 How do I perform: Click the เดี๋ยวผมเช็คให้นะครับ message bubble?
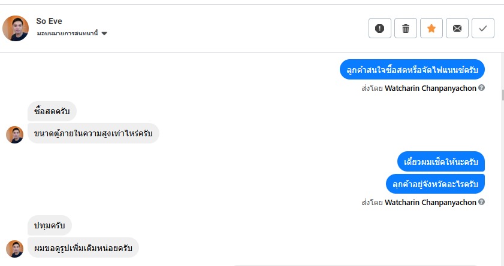pos(440,161)
